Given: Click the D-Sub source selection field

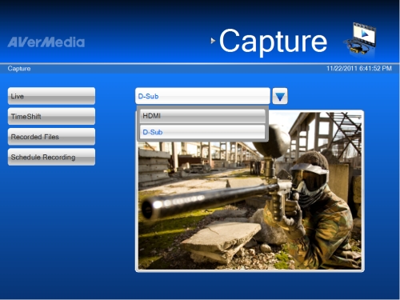Looking at the screenshot, I should [x=202, y=96].
